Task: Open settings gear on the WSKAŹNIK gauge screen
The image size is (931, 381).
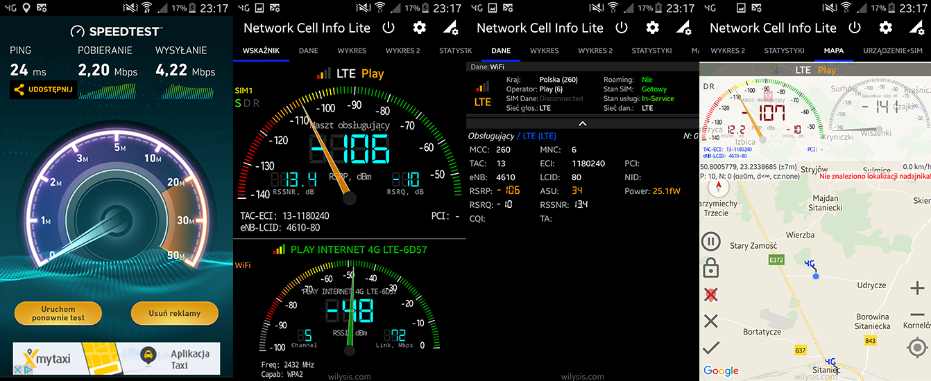Action: point(420,28)
